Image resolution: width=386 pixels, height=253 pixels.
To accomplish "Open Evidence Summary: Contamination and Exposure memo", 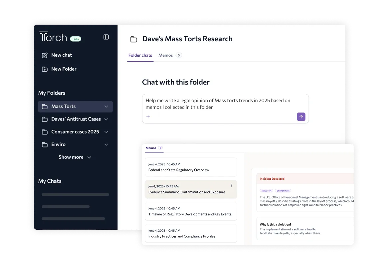I will [x=191, y=189].
